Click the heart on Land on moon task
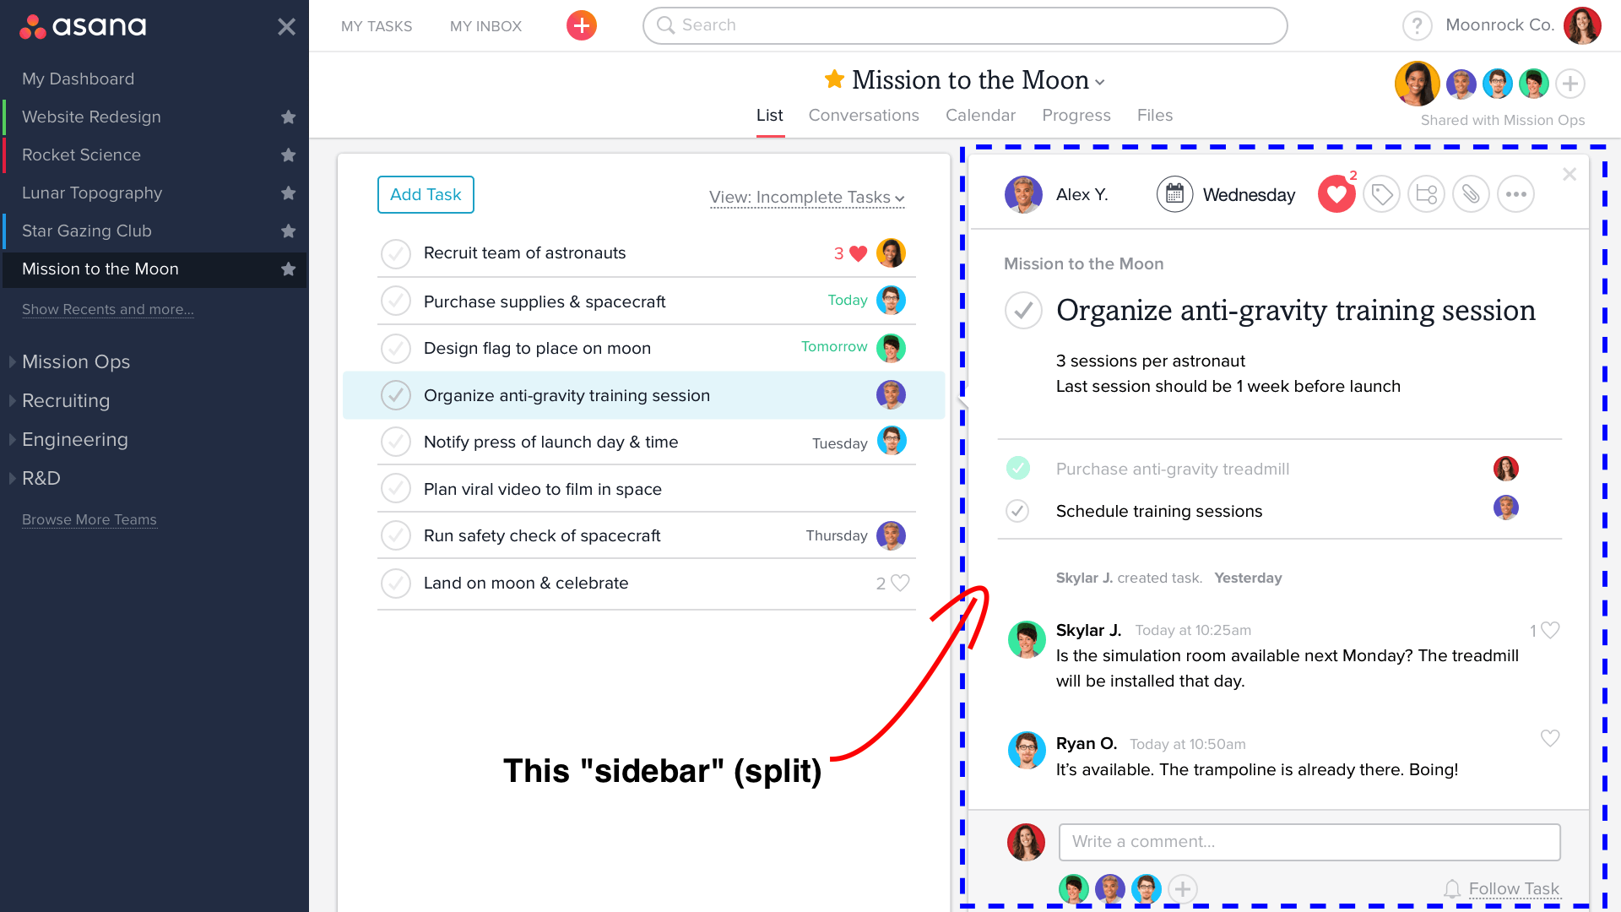 (899, 583)
